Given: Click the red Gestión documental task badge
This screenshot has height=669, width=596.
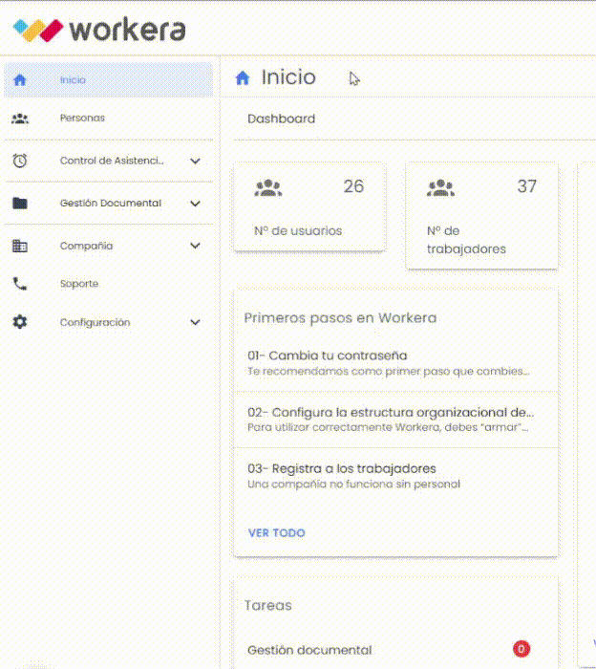Looking at the screenshot, I should tap(521, 650).
